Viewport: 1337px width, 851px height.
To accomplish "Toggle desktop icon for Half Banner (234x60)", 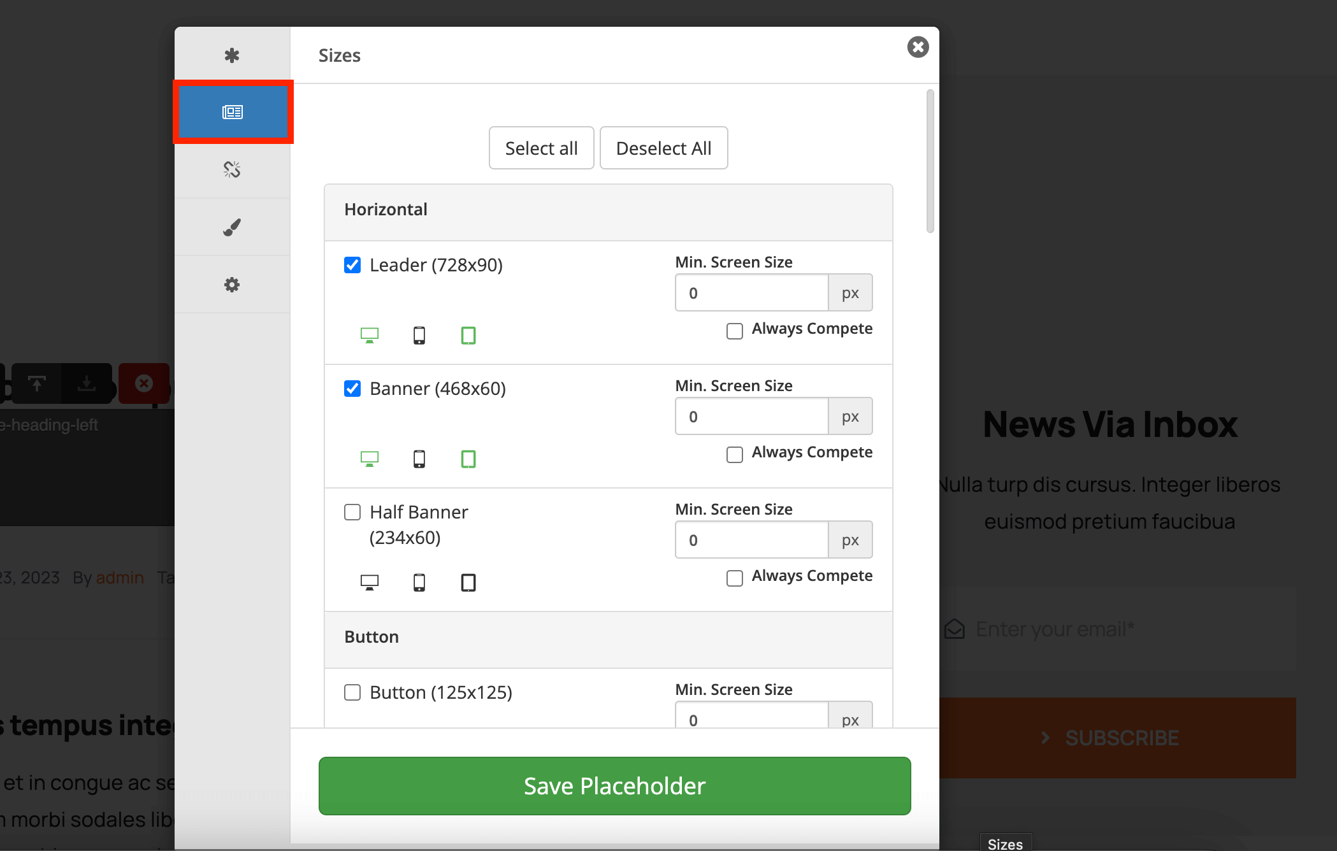I will coord(370,582).
